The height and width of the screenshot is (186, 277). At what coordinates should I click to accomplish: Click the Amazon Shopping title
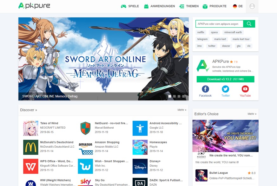[x=107, y=142]
